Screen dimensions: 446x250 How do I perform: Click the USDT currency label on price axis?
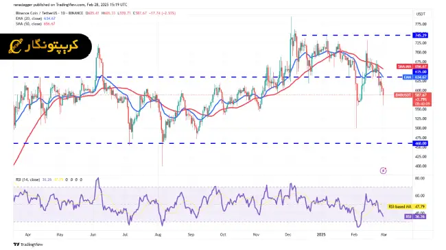pos(421,14)
